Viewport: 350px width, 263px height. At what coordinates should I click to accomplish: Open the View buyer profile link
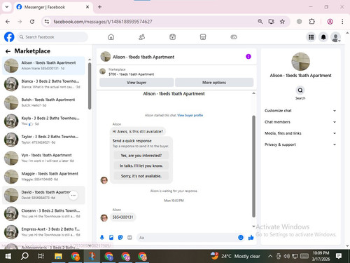pos(190,115)
